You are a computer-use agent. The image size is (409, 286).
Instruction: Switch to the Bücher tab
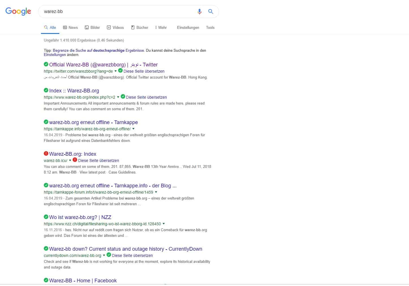click(x=140, y=27)
